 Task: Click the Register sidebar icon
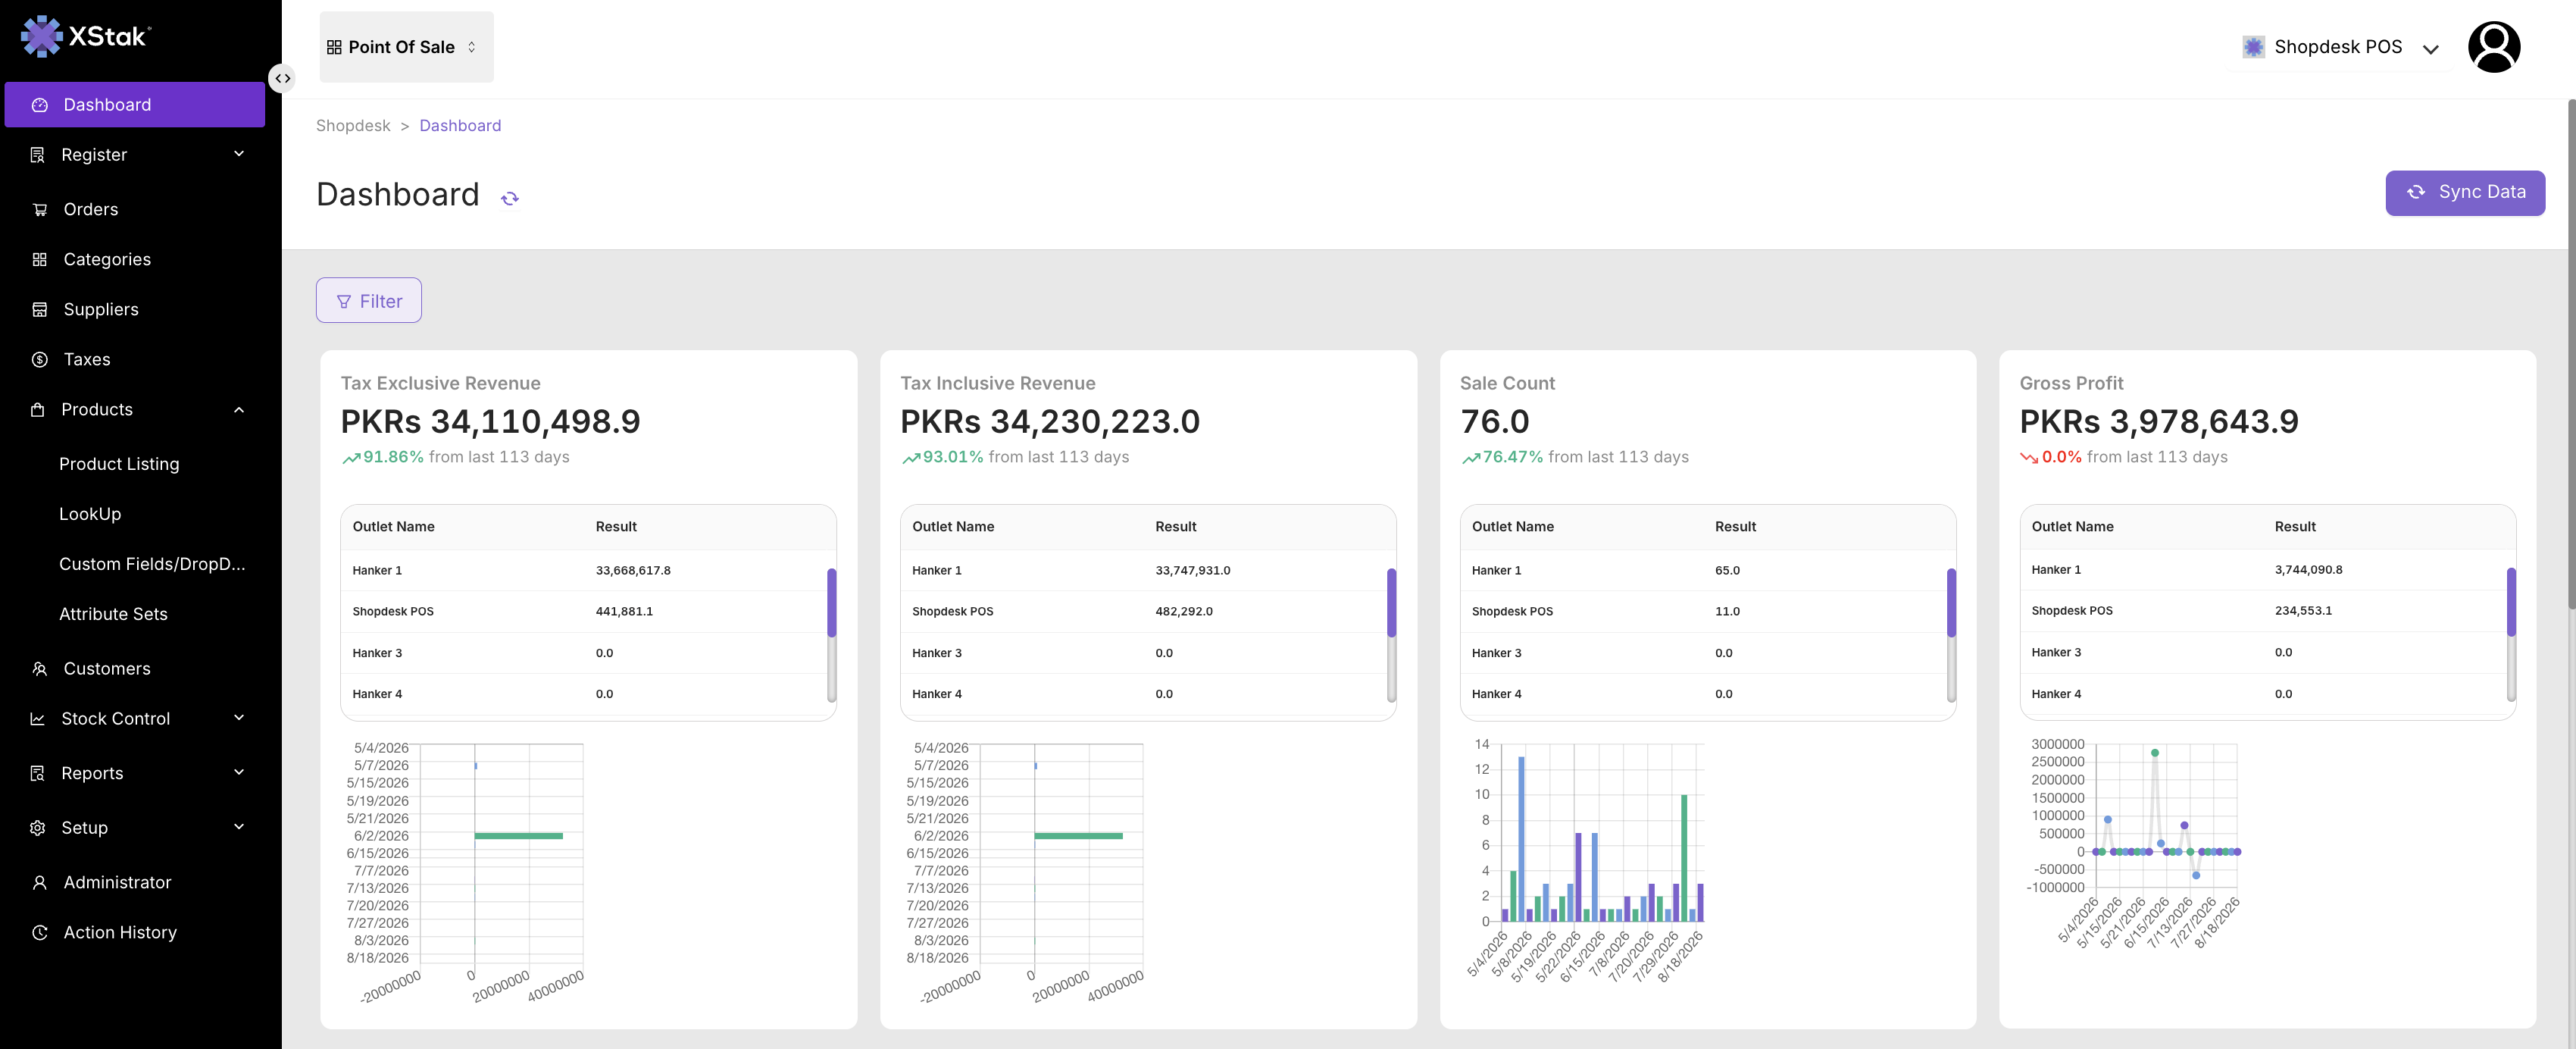[38, 154]
